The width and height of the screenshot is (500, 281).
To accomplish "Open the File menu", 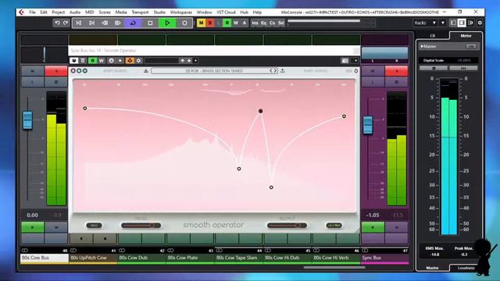I will (x=33, y=12).
